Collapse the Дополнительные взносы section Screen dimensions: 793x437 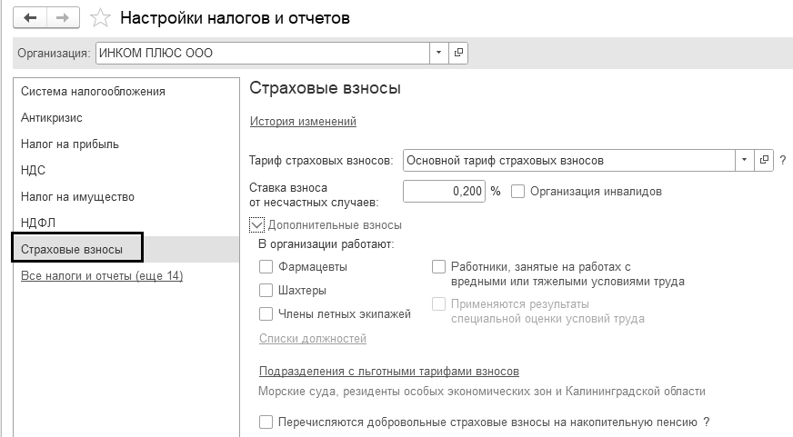(256, 225)
